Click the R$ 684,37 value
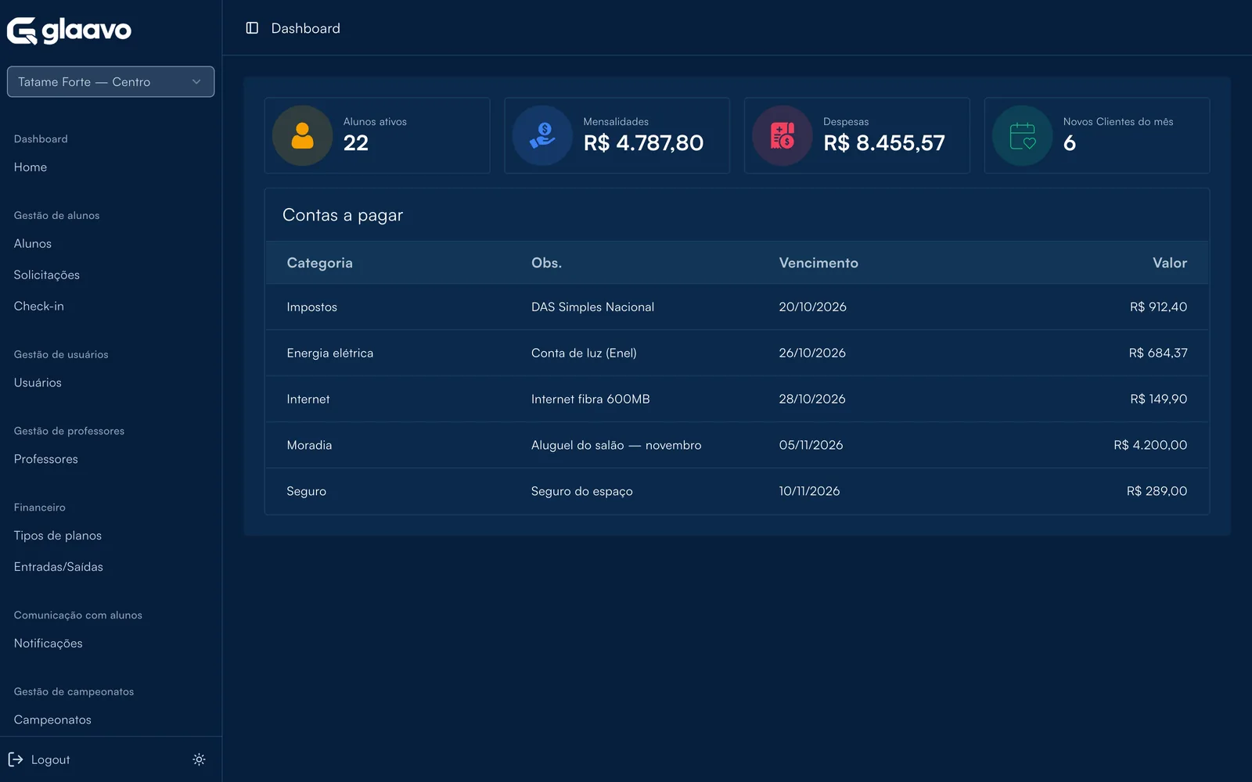The width and height of the screenshot is (1252, 782). click(x=1158, y=353)
